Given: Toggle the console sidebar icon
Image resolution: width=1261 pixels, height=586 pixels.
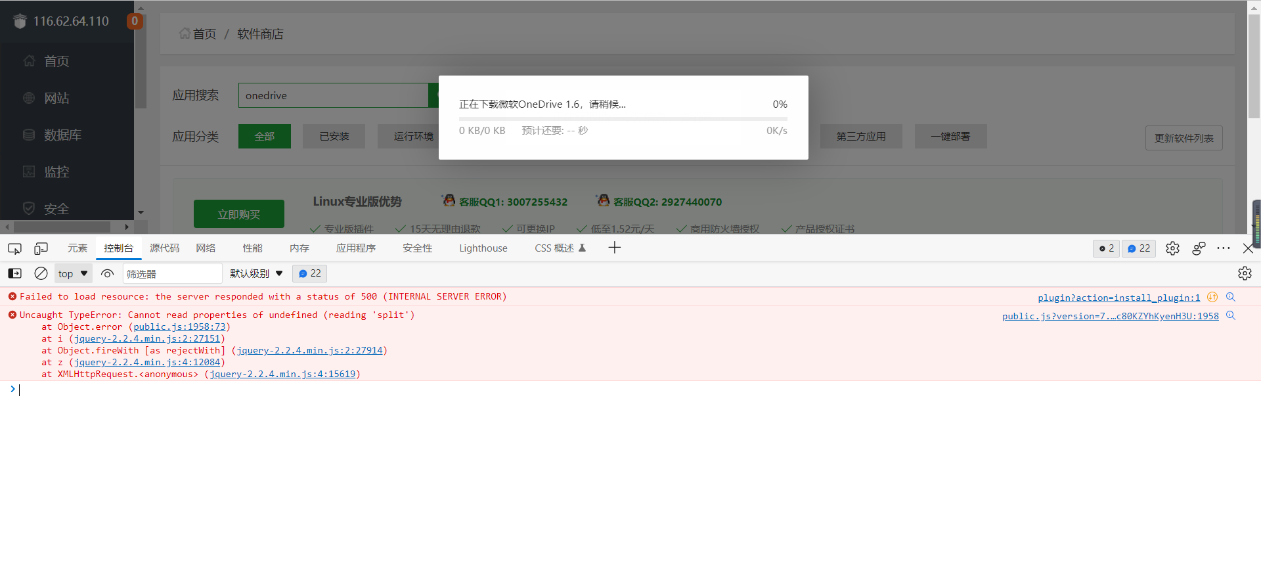Looking at the screenshot, I should click(14, 273).
